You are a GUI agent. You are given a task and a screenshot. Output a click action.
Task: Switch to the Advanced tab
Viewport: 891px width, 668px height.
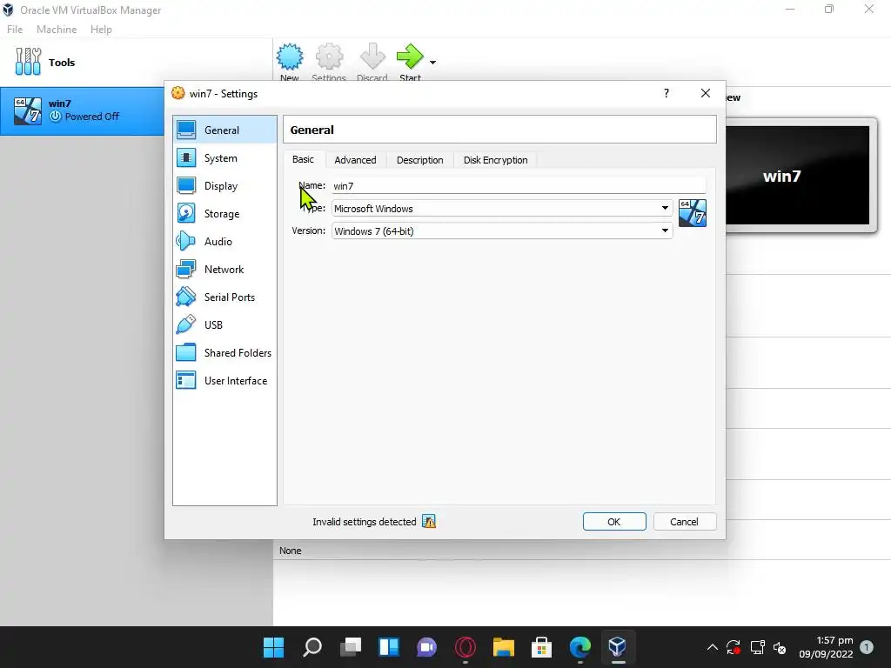coord(355,160)
